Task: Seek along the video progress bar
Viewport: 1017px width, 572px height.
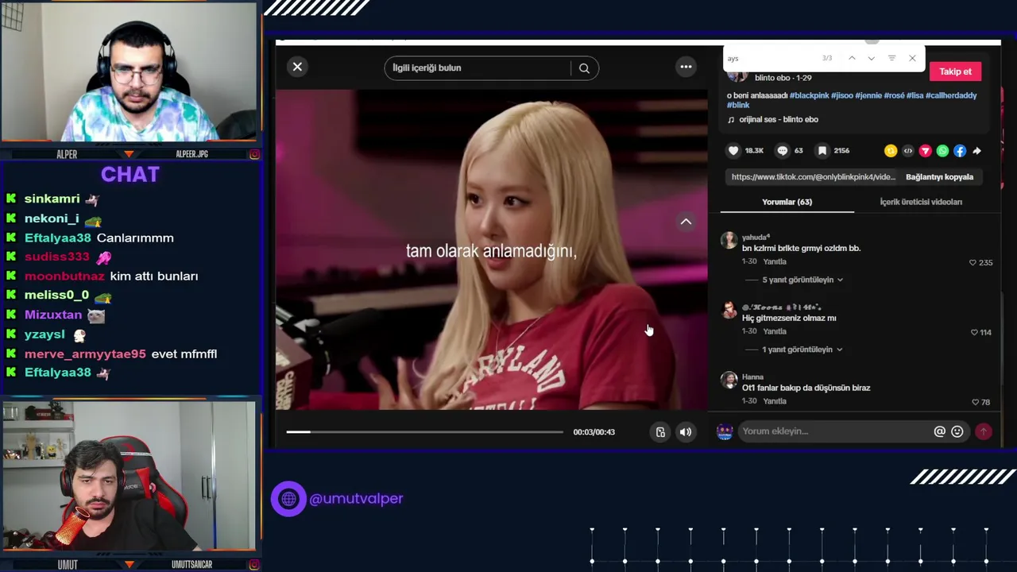Action: (424, 432)
